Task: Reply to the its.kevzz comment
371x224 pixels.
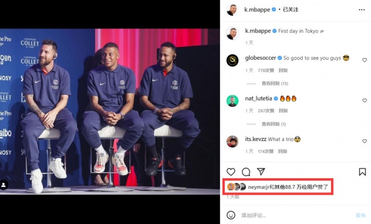Action: coord(282,151)
